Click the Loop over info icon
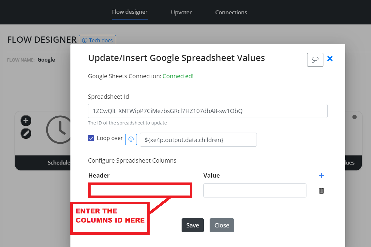 131,139
